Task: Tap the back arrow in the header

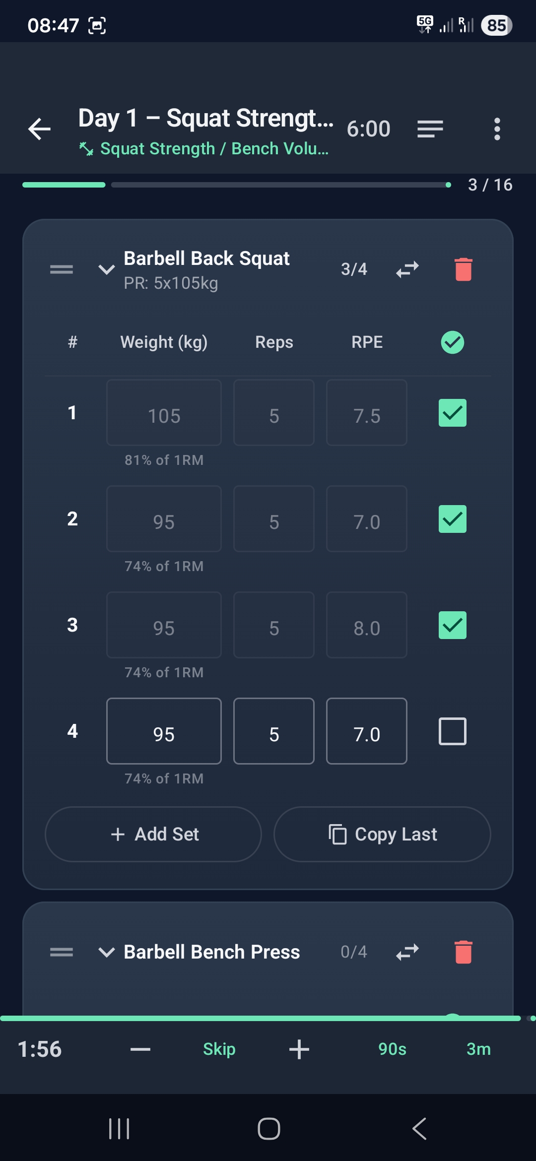Action: (x=39, y=129)
